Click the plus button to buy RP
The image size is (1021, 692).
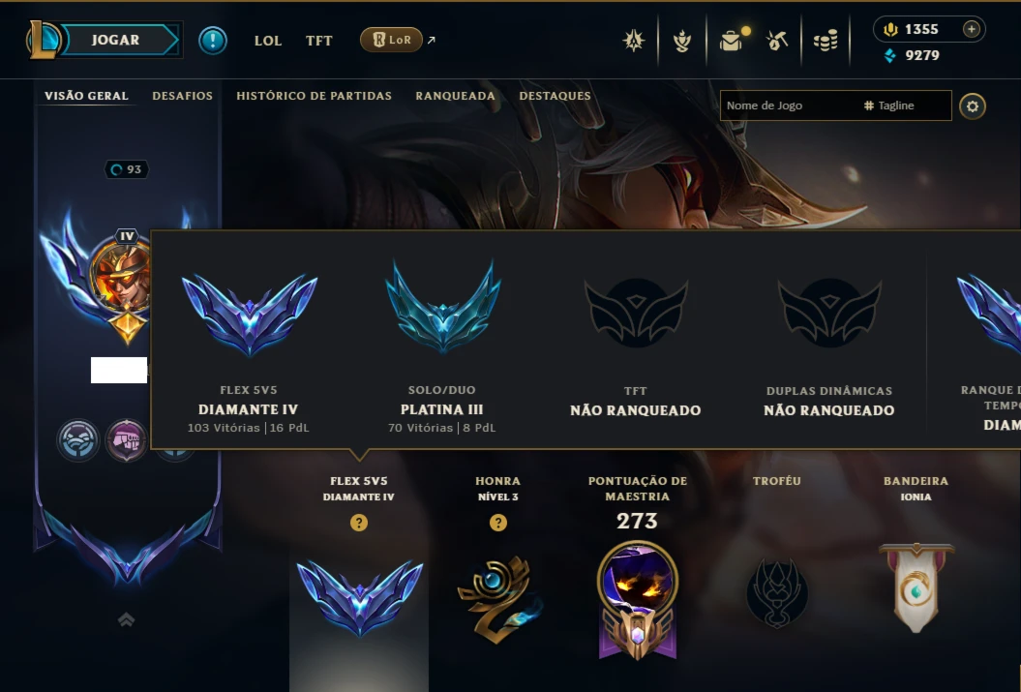click(971, 29)
